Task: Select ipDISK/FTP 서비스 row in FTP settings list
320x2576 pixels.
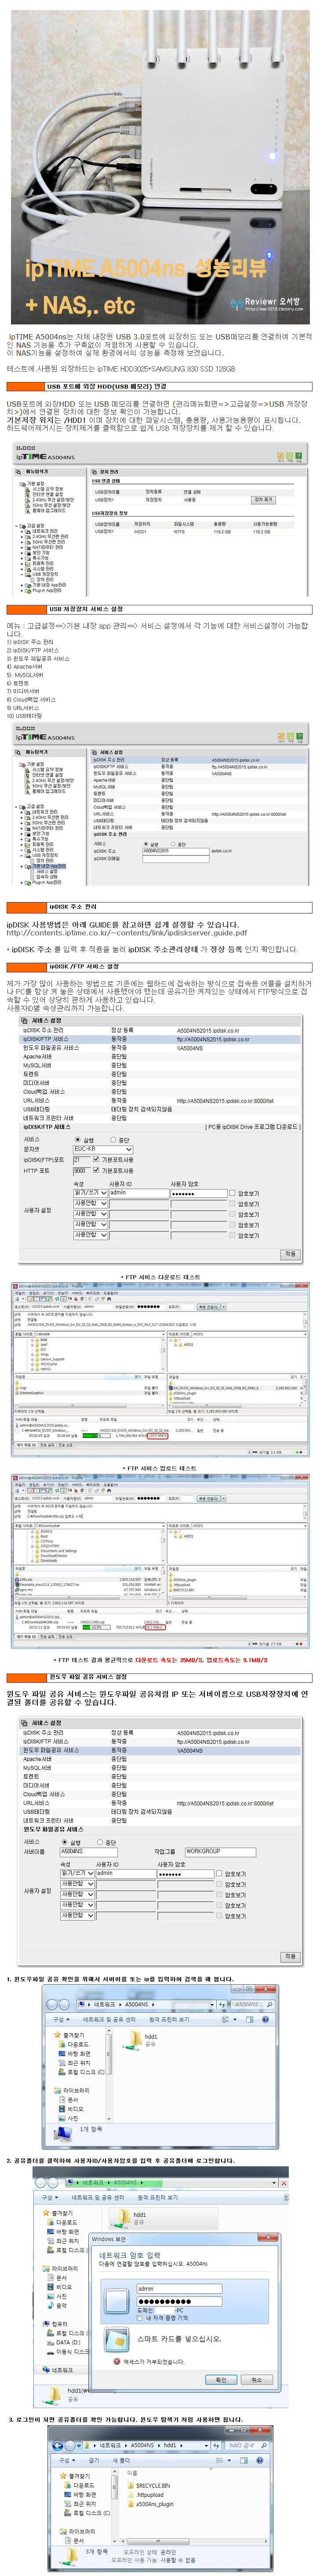Action: click(x=160, y=1039)
